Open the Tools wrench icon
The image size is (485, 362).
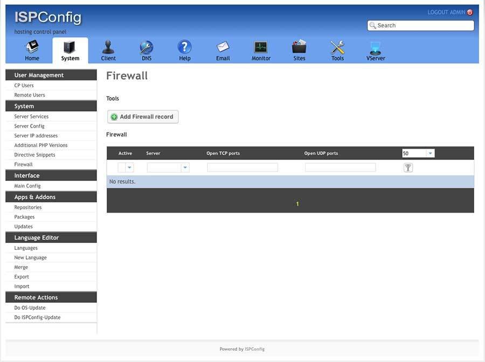pyautogui.click(x=337, y=47)
